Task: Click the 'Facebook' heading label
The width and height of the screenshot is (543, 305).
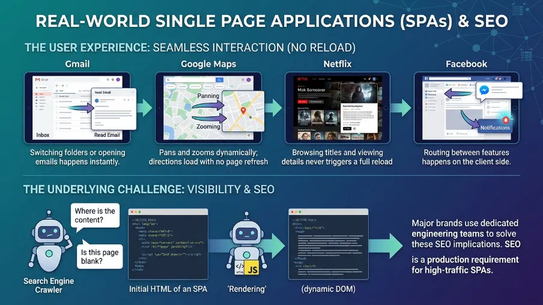Action: pyautogui.click(x=467, y=64)
